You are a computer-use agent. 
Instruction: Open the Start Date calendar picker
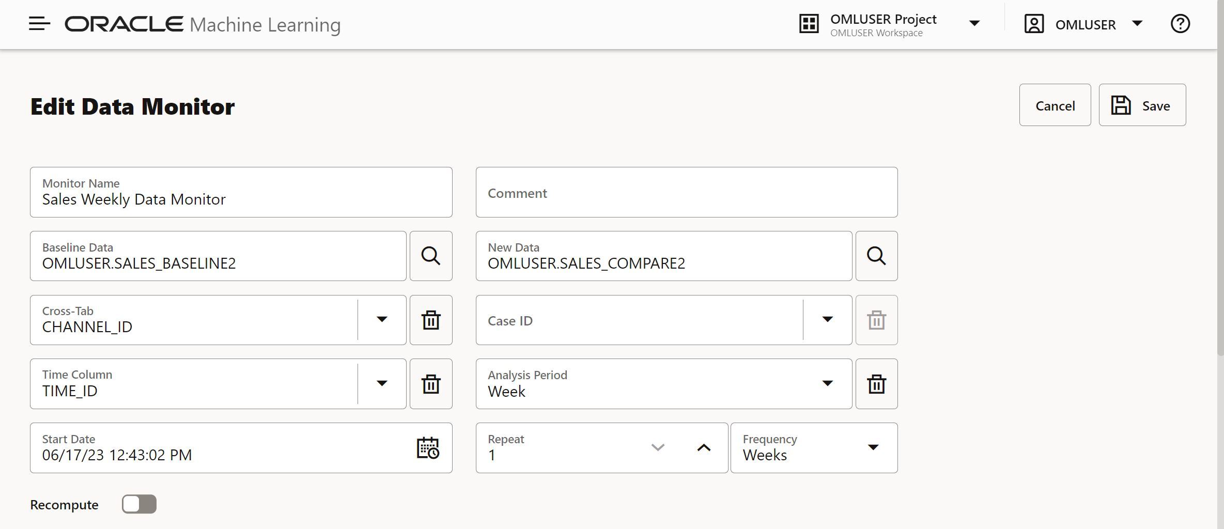click(x=428, y=448)
